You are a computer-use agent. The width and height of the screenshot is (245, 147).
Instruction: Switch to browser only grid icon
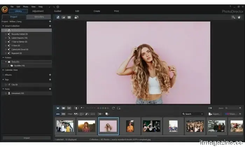69,17
